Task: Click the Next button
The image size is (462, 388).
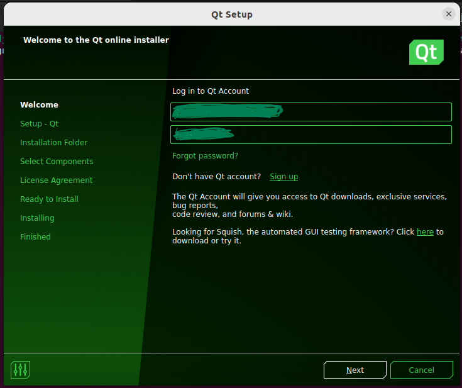Action: 355,370
